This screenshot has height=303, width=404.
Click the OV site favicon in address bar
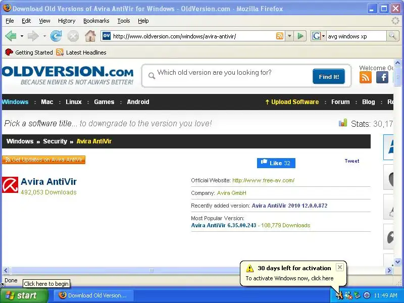pyautogui.click(x=107, y=36)
